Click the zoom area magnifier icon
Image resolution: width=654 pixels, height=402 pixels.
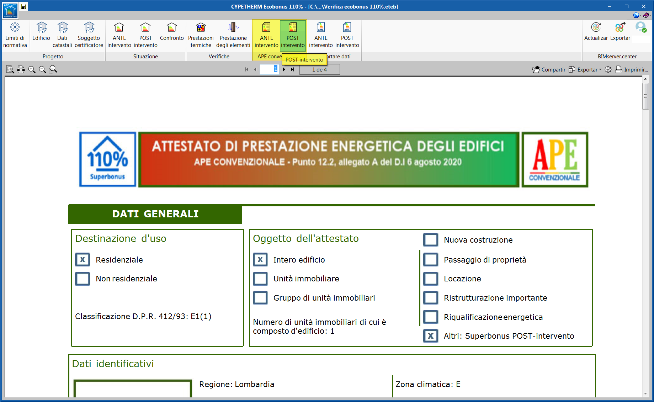[53, 69]
